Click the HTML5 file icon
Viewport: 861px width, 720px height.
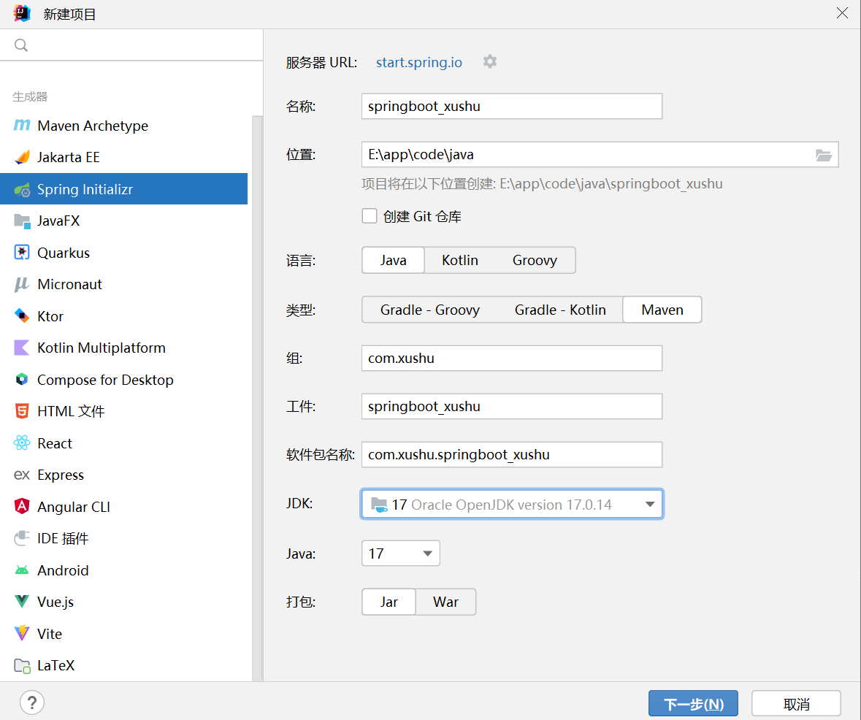click(x=22, y=411)
